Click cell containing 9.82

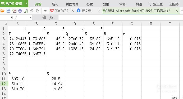[x=56, y=89]
